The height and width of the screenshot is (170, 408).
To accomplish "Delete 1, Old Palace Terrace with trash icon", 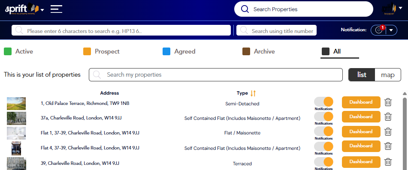I will click(x=388, y=102).
